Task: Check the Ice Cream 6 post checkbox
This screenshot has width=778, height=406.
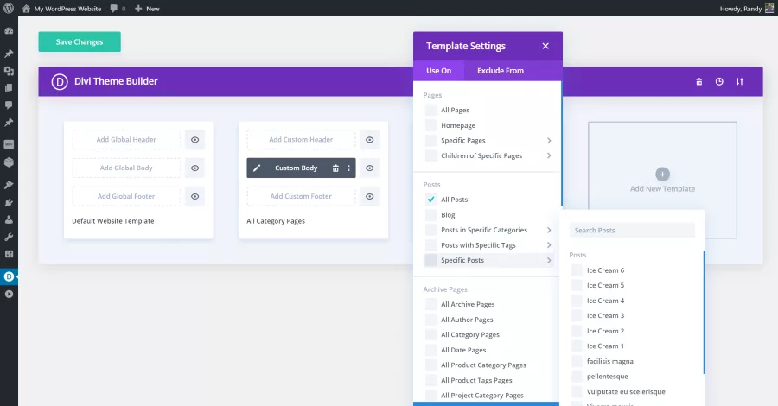Action: [577, 270]
